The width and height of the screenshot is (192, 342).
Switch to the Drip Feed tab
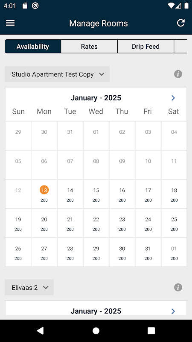(x=145, y=47)
